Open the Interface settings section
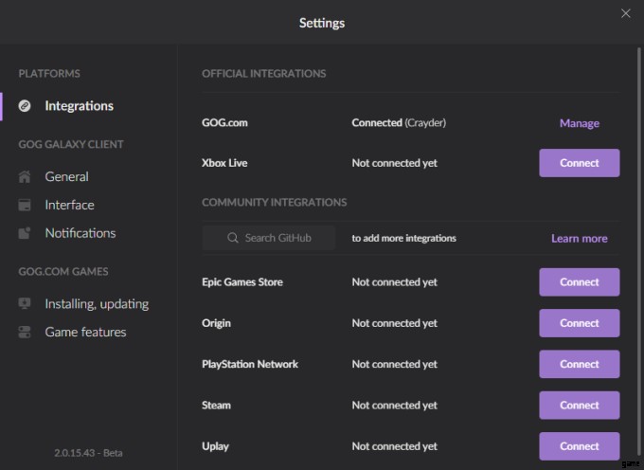 pos(69,205)
